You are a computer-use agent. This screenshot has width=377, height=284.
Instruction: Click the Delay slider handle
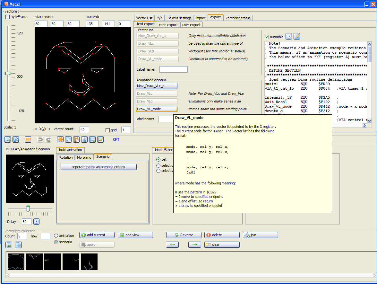[28, 209]
